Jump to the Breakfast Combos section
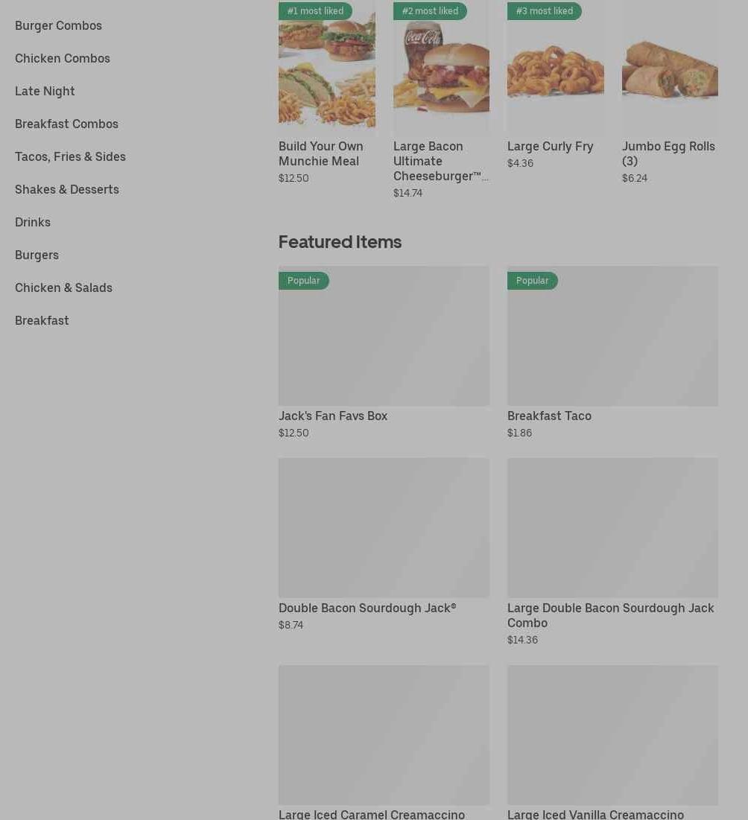The width and height of the screenshot is (748, 820). (66, 124)
